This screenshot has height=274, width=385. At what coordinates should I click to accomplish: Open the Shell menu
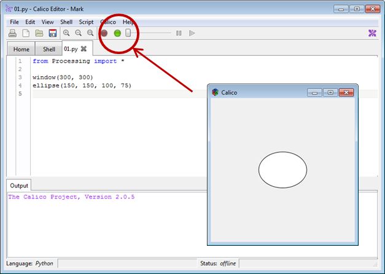(66, 22)
